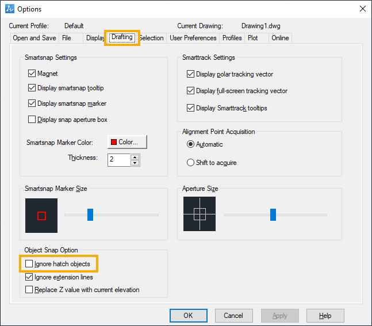Click the Thickness value field

pyautogui.click(x=119, y=160)
